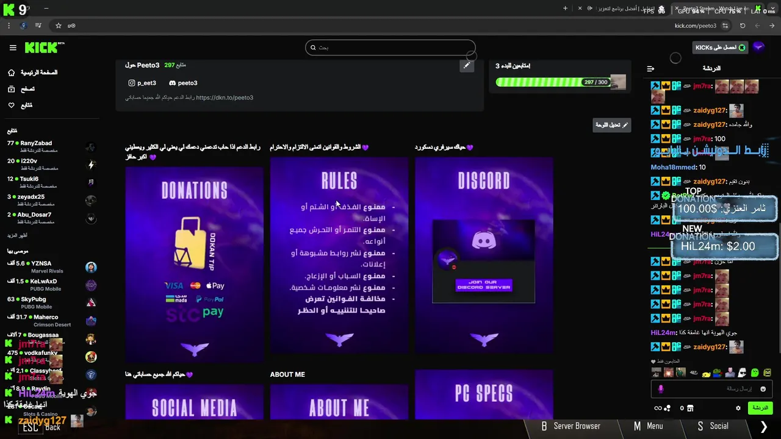
Task: Click the chat voice microphone icon
Action: coord(660,389)
